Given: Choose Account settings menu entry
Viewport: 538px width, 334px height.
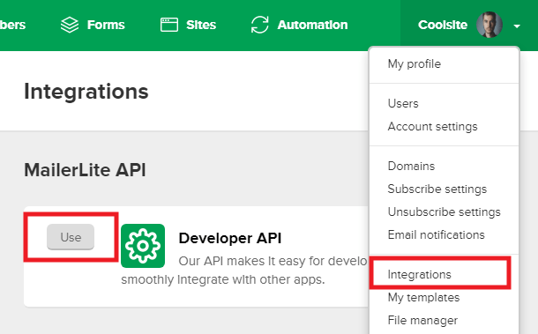Looking at the screenshot, I should 432,127.
